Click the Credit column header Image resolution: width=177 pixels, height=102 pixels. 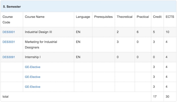click(x=157, y=17)
